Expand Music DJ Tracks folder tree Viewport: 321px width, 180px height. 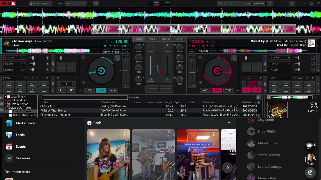pos(5,108)
